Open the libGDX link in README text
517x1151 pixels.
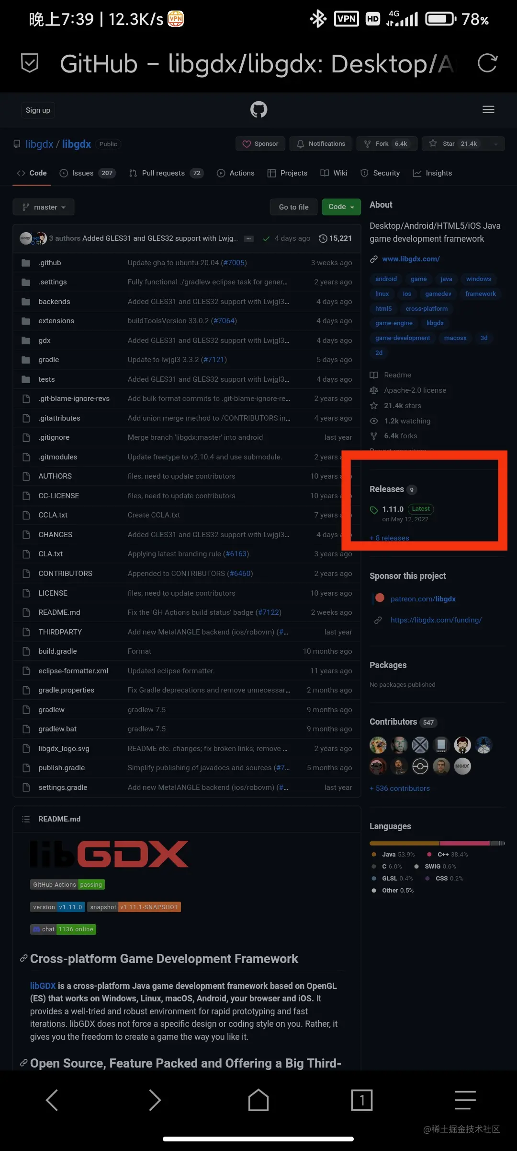pos(43,986)
